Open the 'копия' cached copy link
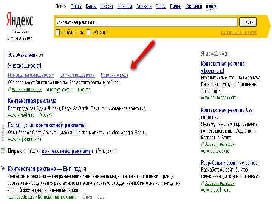The width and height of the screenshot is (272, 204). pyautogui.click(x=87, y=197)
